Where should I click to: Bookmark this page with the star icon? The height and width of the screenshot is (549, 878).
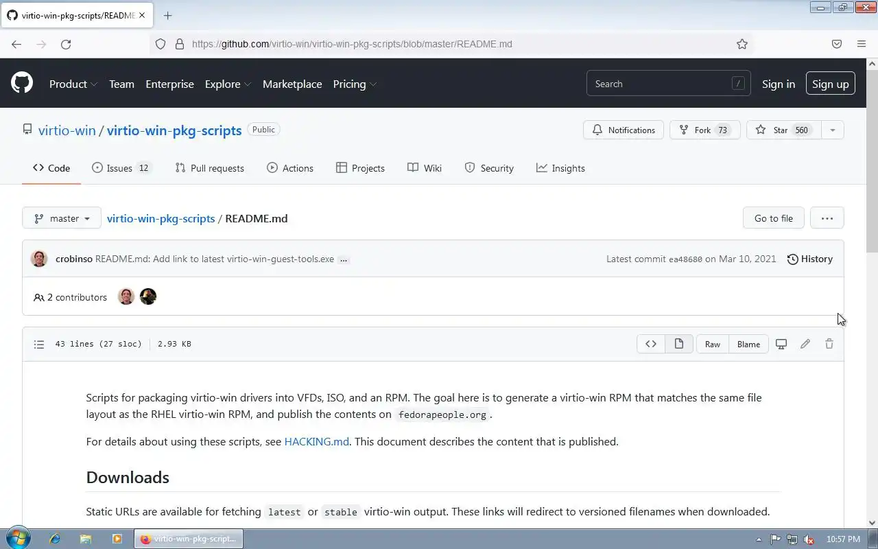742,44
